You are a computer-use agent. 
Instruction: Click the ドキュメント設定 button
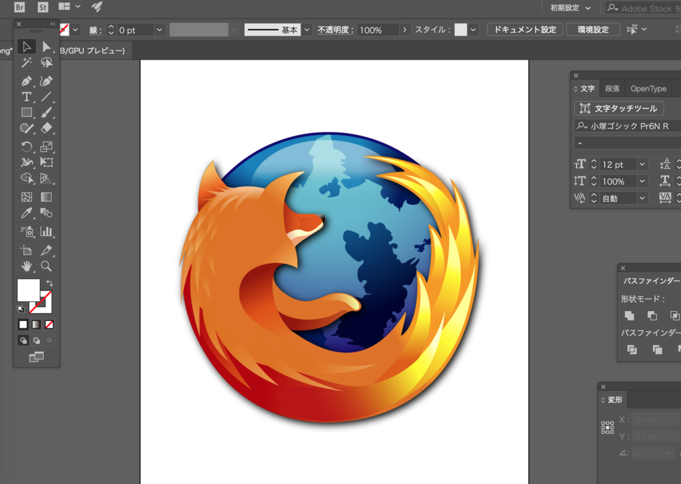pos(525,29)
